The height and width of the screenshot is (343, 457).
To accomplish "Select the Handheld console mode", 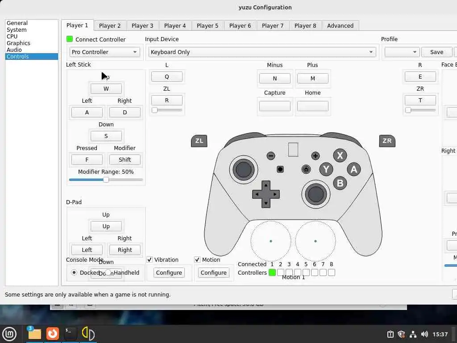I will coord(108,272).
